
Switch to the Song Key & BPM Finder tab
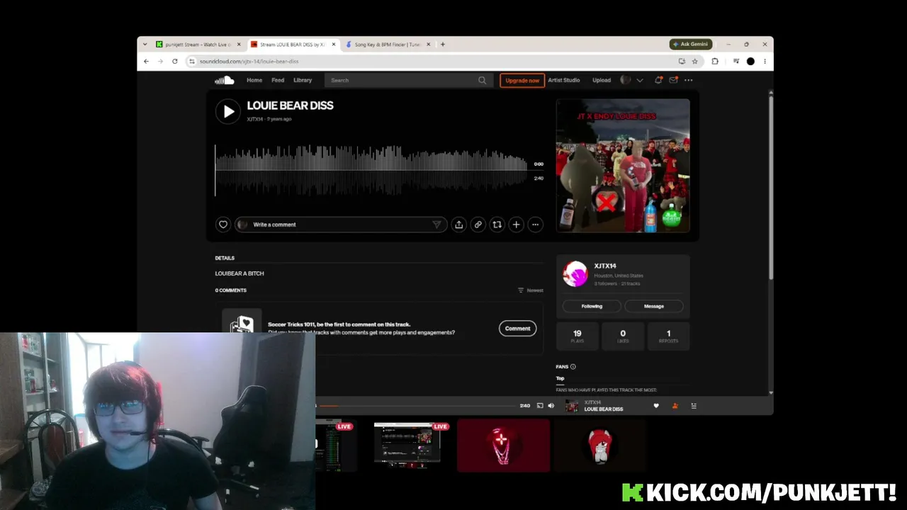pyautogui.click(x=388, y=44)
